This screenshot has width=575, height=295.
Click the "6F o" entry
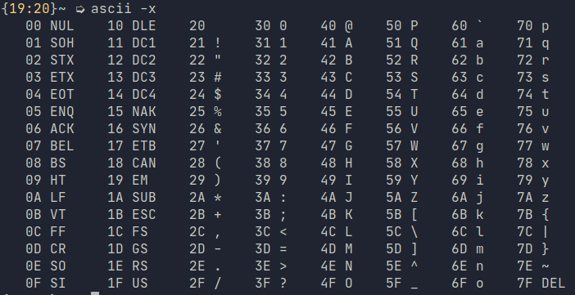[468, 284]
